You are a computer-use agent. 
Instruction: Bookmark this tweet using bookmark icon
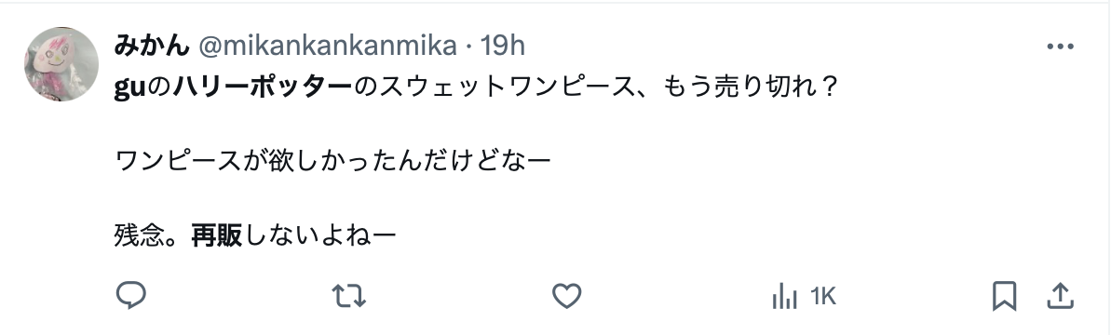click(x=1004, y=296)
